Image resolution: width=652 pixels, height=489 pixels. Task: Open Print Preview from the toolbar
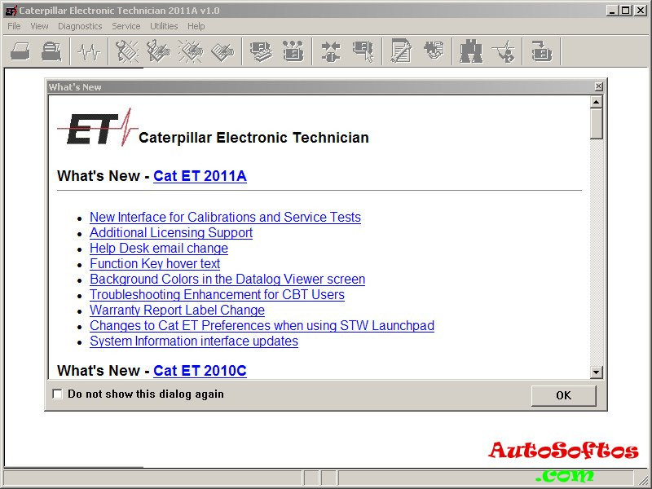(x=51, y=51)
